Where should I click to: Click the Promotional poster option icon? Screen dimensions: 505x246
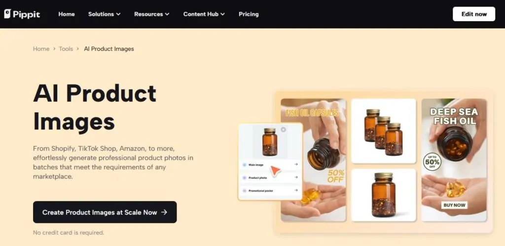click(245, 191)
